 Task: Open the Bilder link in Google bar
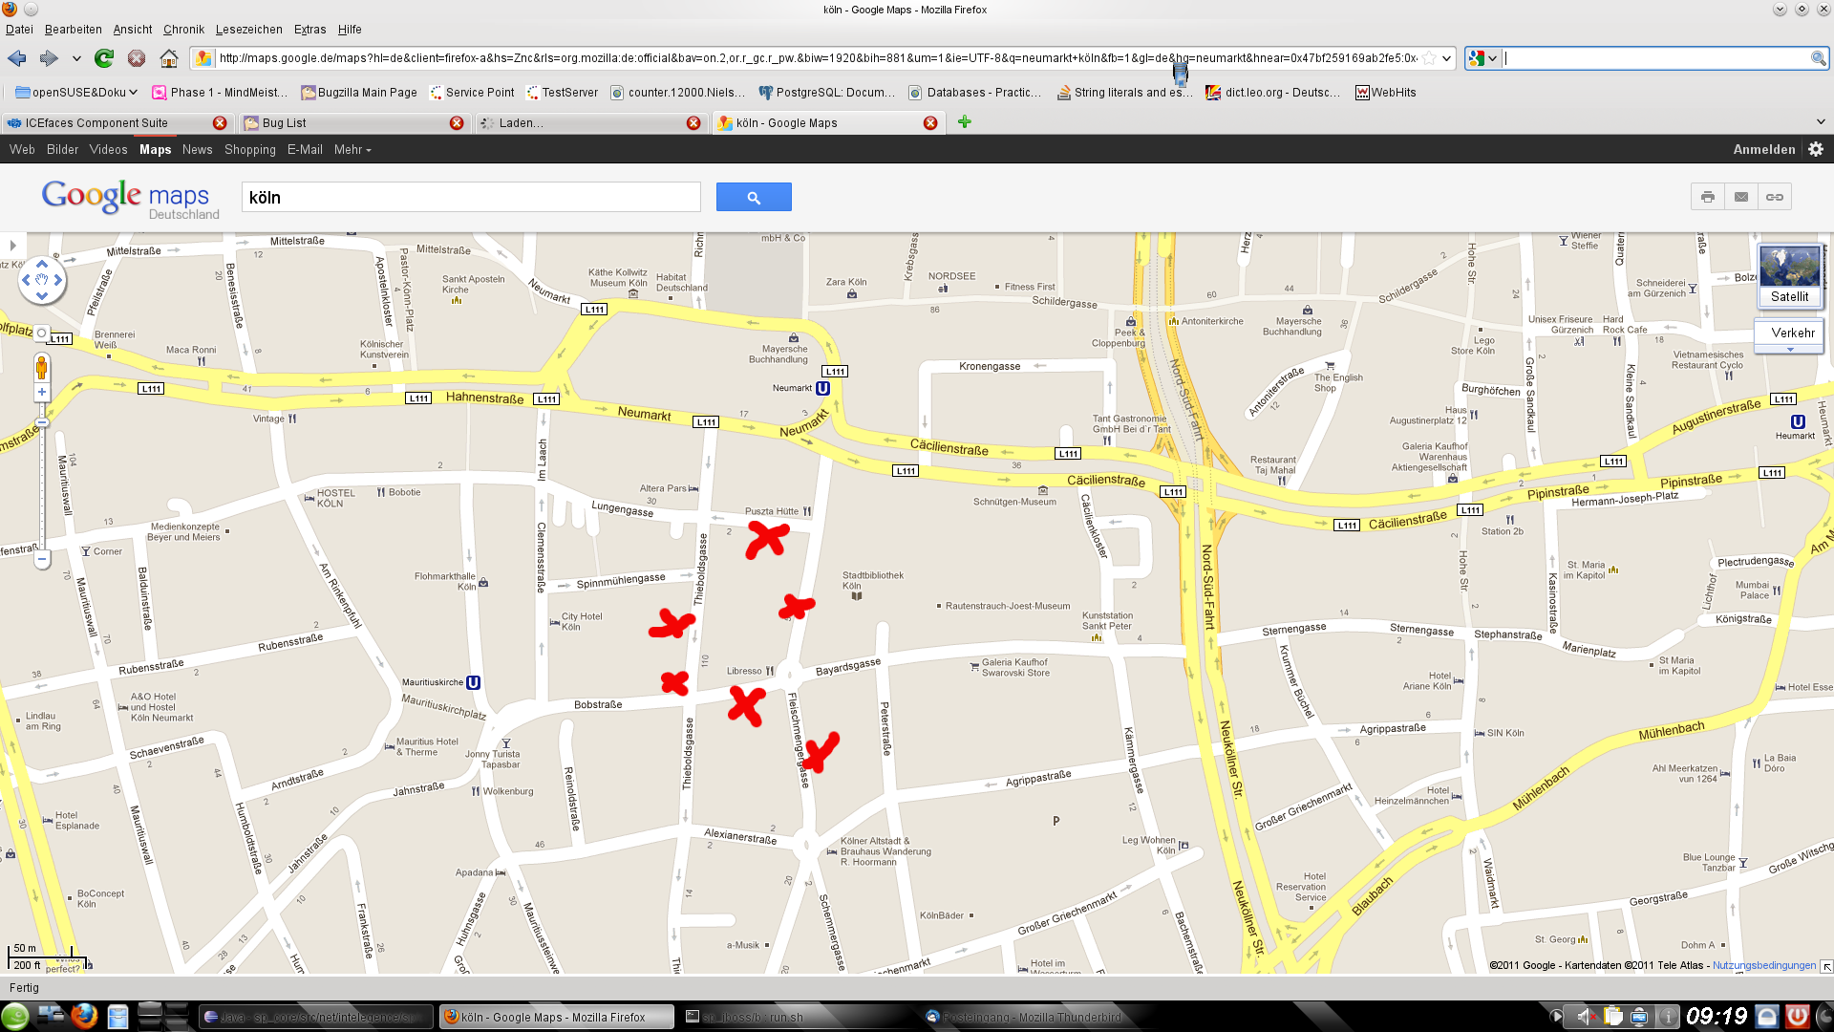tap(62, 150)
